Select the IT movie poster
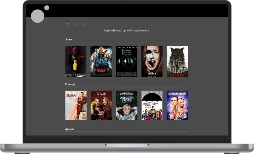This screenshot has width=254, height=154. coord(76,61)
